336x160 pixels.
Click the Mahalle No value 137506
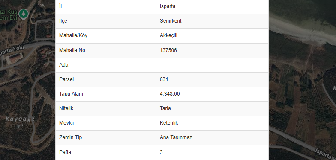(x=168, y=50)
